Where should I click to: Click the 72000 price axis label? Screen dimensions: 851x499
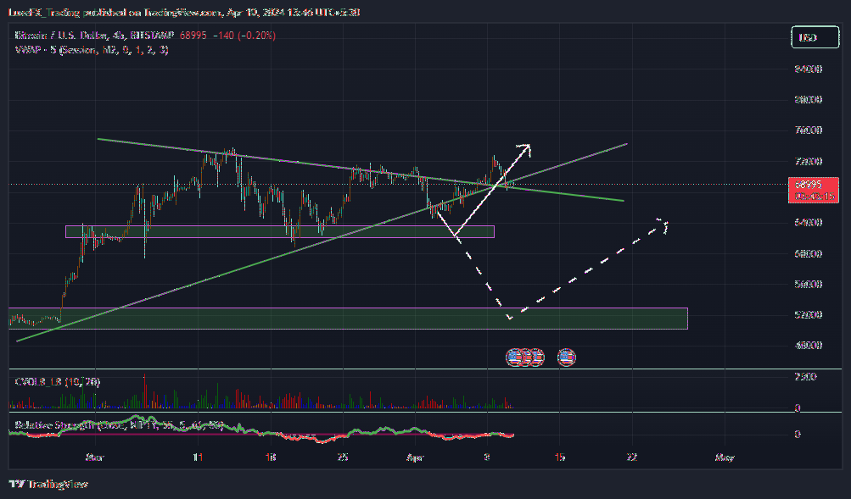point(808,161)
